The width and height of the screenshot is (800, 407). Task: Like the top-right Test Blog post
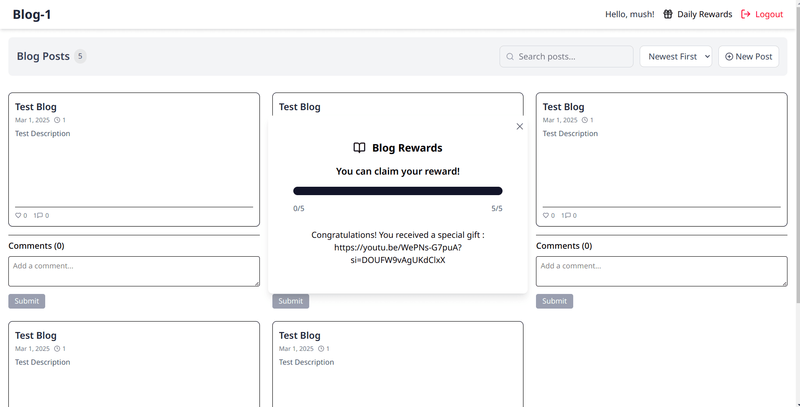(x=546, y=216)
